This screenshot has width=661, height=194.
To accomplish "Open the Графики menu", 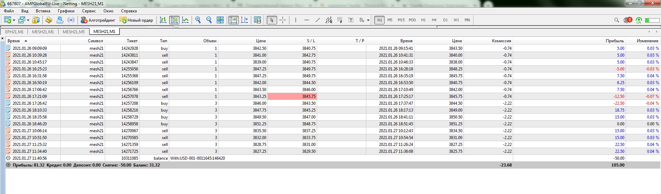I will point(66,11).
